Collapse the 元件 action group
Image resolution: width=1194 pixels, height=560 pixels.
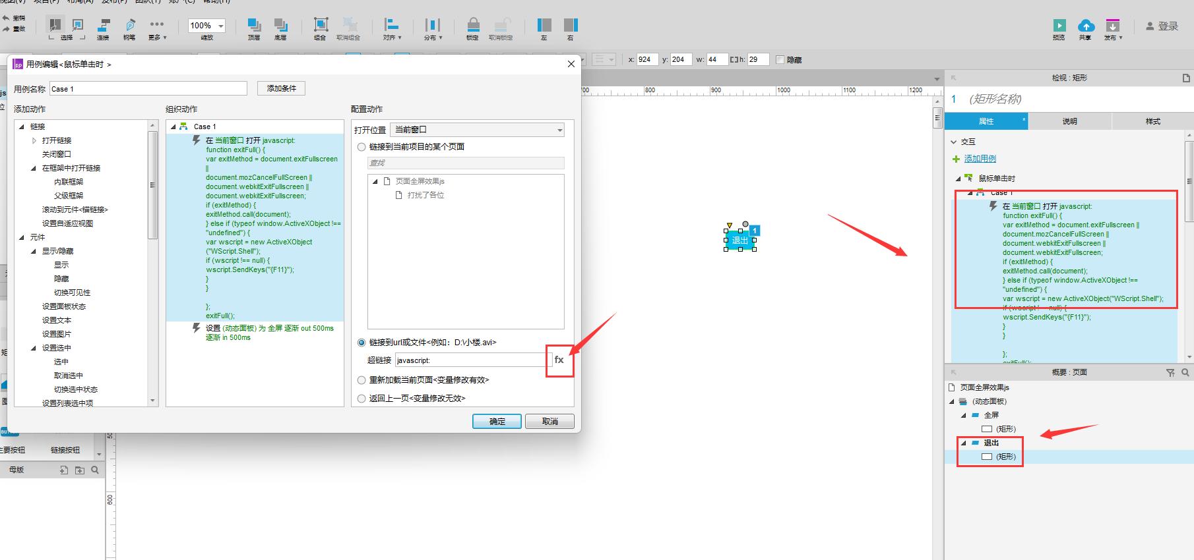tap(22, 237)
